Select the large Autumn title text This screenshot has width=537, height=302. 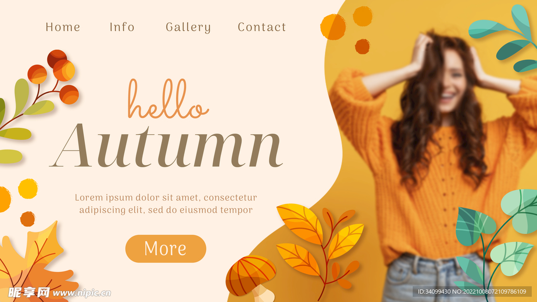166,146
